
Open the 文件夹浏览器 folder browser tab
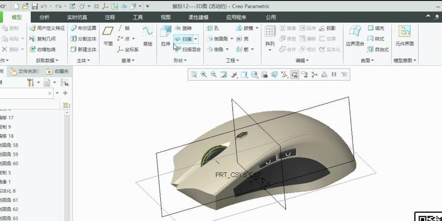25,72
